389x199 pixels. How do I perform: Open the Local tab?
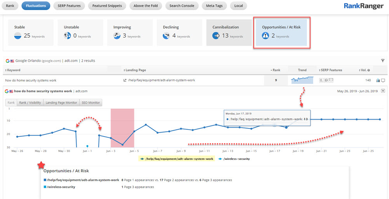click(238, 6)
